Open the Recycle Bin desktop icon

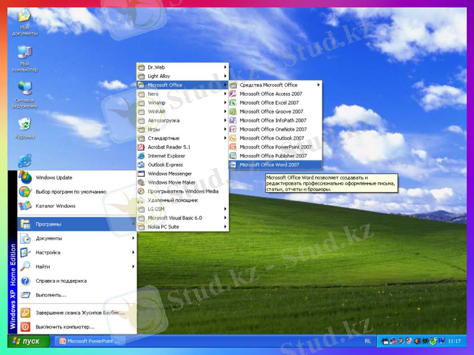(24, 125)
